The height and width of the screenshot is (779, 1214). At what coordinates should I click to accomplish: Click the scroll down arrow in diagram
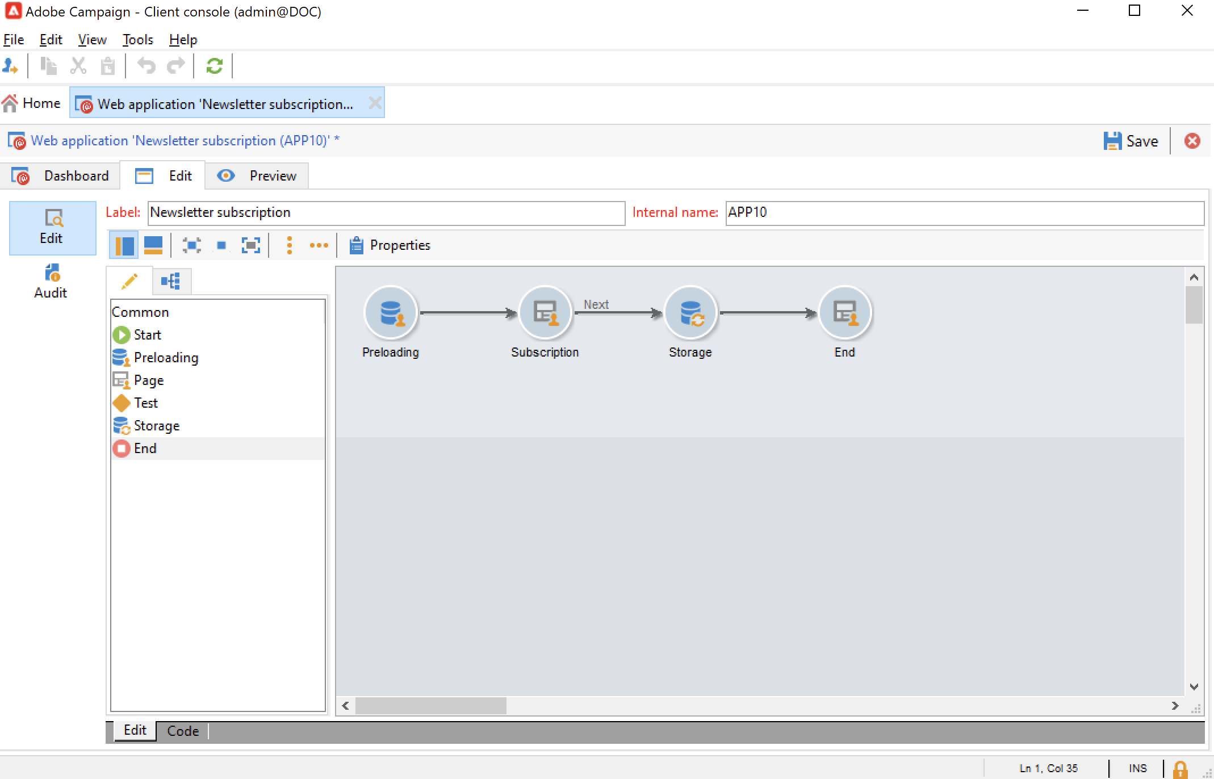[1194, 687]
